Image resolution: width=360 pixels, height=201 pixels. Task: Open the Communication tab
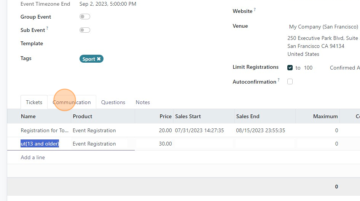72,102
